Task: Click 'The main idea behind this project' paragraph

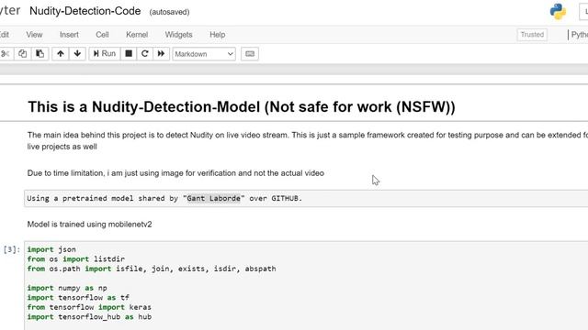Action: pos(308,140)
